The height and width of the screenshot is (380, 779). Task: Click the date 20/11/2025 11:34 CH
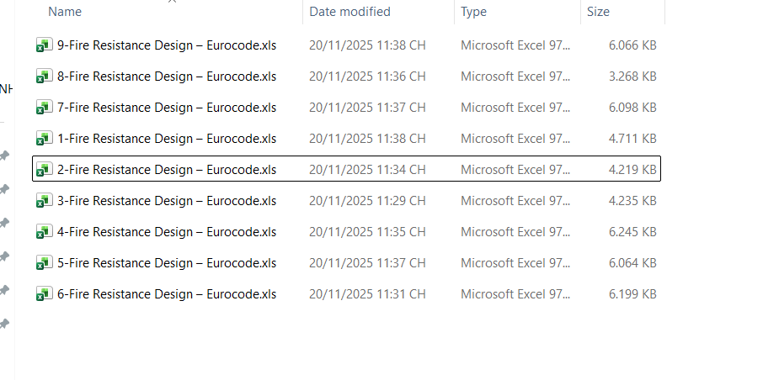[367, 170]
